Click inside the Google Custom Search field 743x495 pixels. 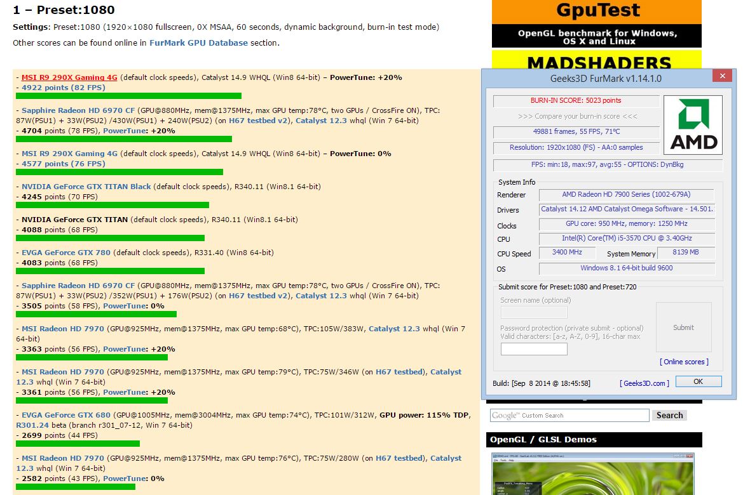(x=572, y=415)
